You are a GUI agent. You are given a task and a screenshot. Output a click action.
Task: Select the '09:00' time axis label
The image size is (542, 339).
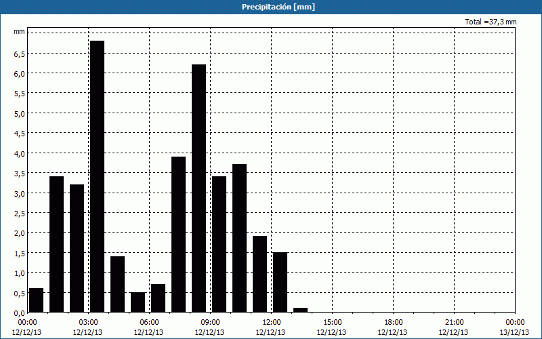210,323
